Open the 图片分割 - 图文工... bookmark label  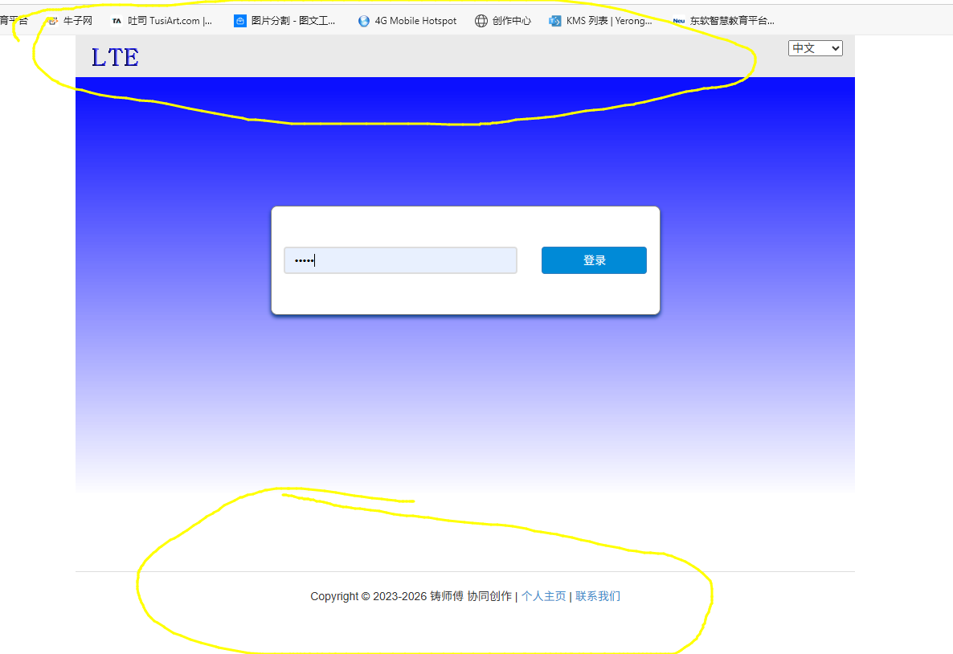tap(293, 21)
